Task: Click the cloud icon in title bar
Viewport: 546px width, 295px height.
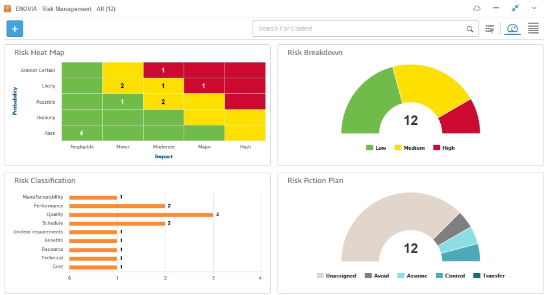Action: pyautogui.click(x=477, y=9)
